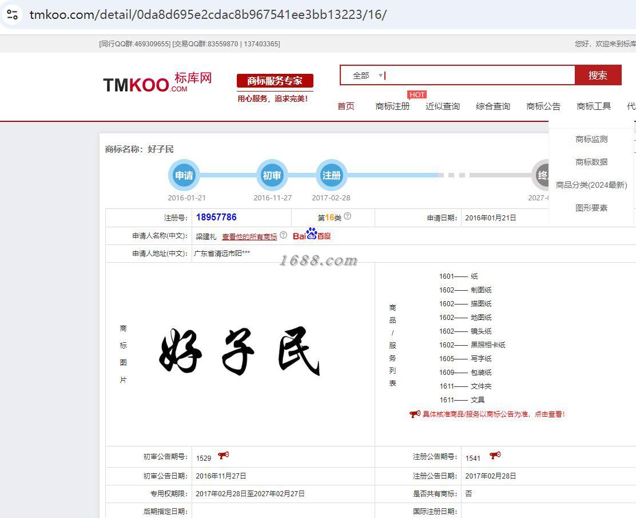Click the 同行QQ群:469309655 text

click(x=135, y=44)
